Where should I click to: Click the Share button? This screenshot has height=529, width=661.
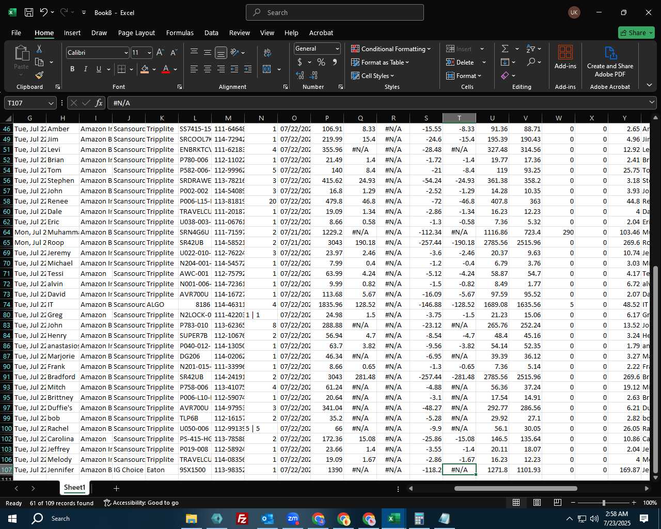pos(636,33)
